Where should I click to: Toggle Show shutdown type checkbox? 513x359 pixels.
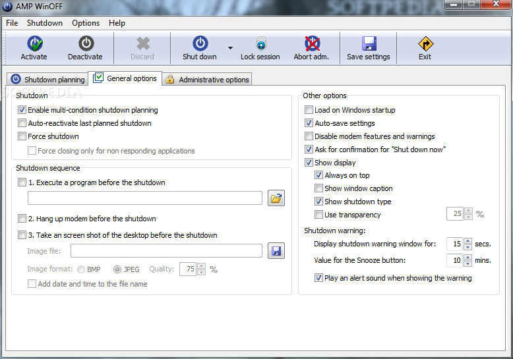pos(318,201)
